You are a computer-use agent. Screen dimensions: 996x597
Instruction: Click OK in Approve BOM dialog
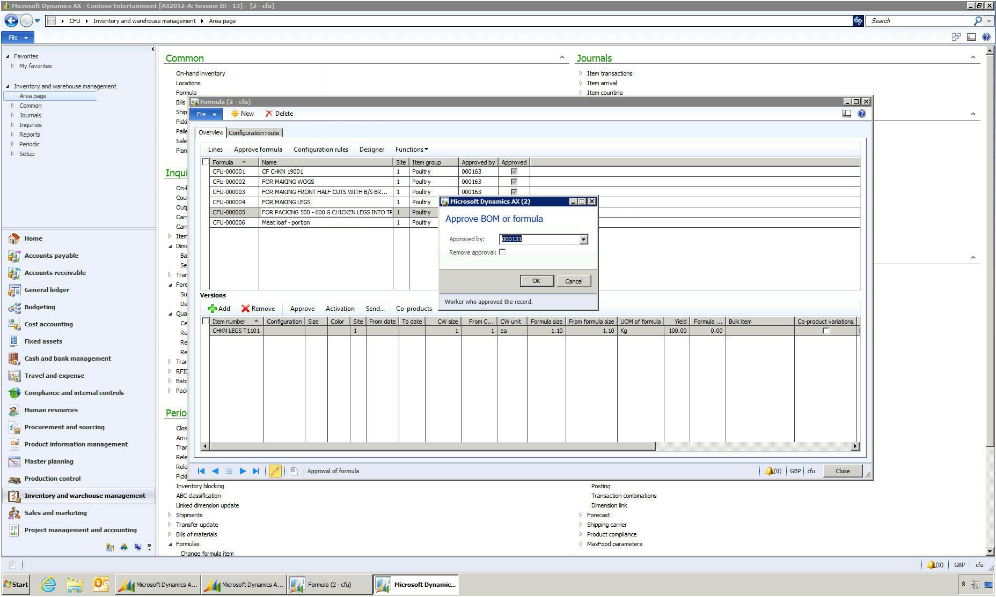536,281
